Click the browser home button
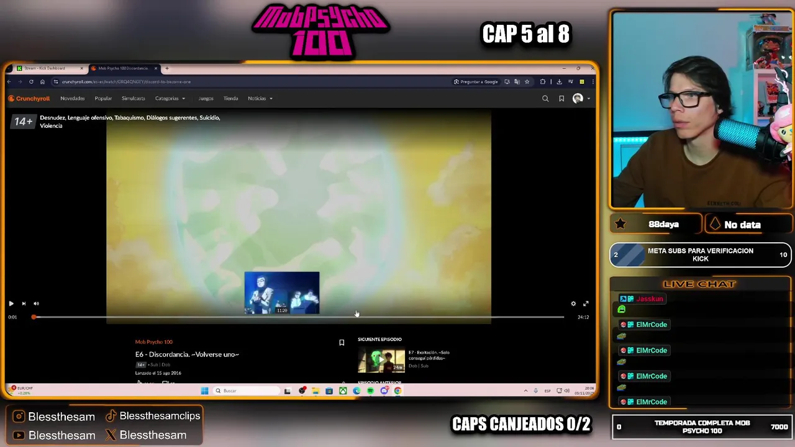The height and width of the screenshot is (447, 795). (42, 81)
